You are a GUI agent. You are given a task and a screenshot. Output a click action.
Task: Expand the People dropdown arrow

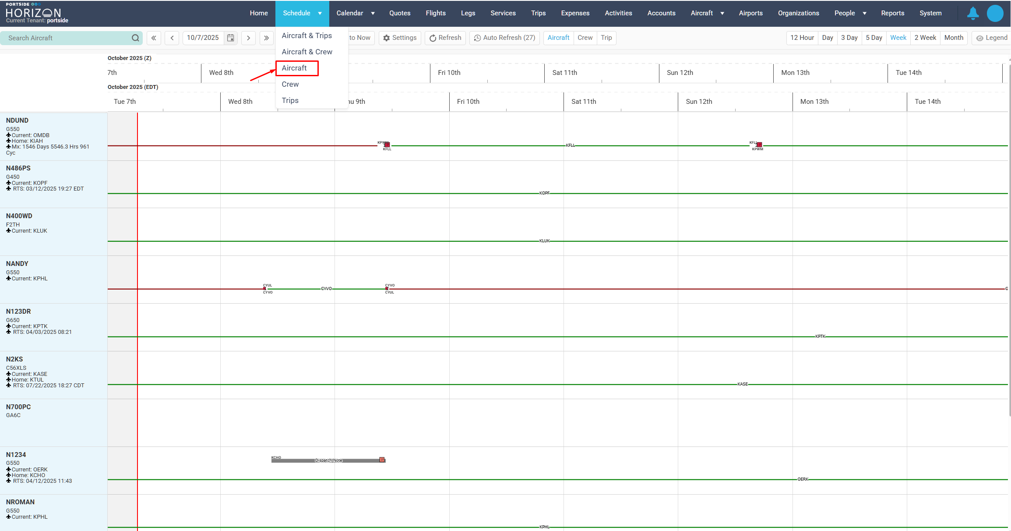[864, 13]
